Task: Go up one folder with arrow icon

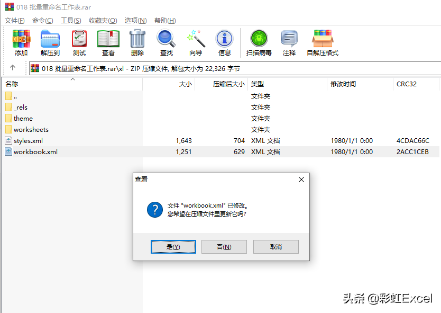Action: 13,68
